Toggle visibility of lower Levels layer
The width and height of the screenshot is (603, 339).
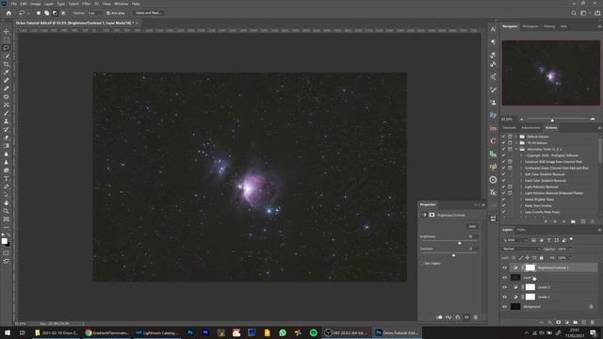click(x=505, y=297)
